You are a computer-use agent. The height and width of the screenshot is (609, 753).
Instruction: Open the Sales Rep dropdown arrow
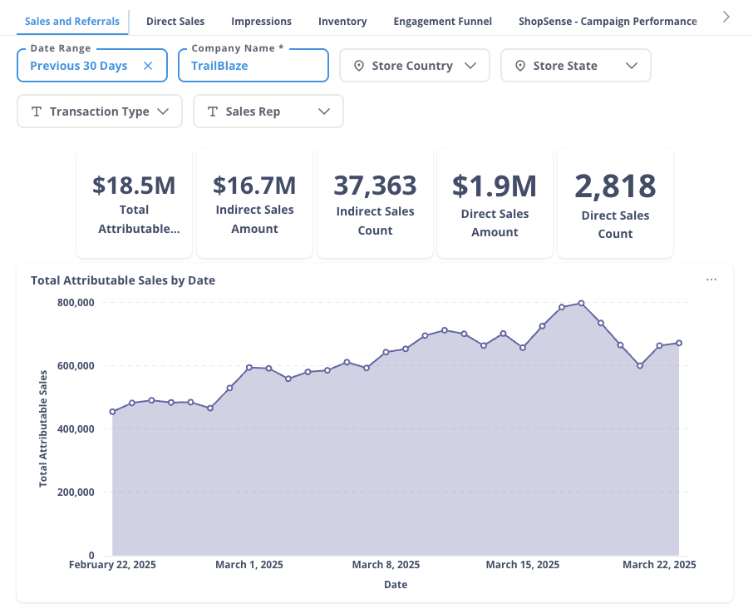(324, 111)
